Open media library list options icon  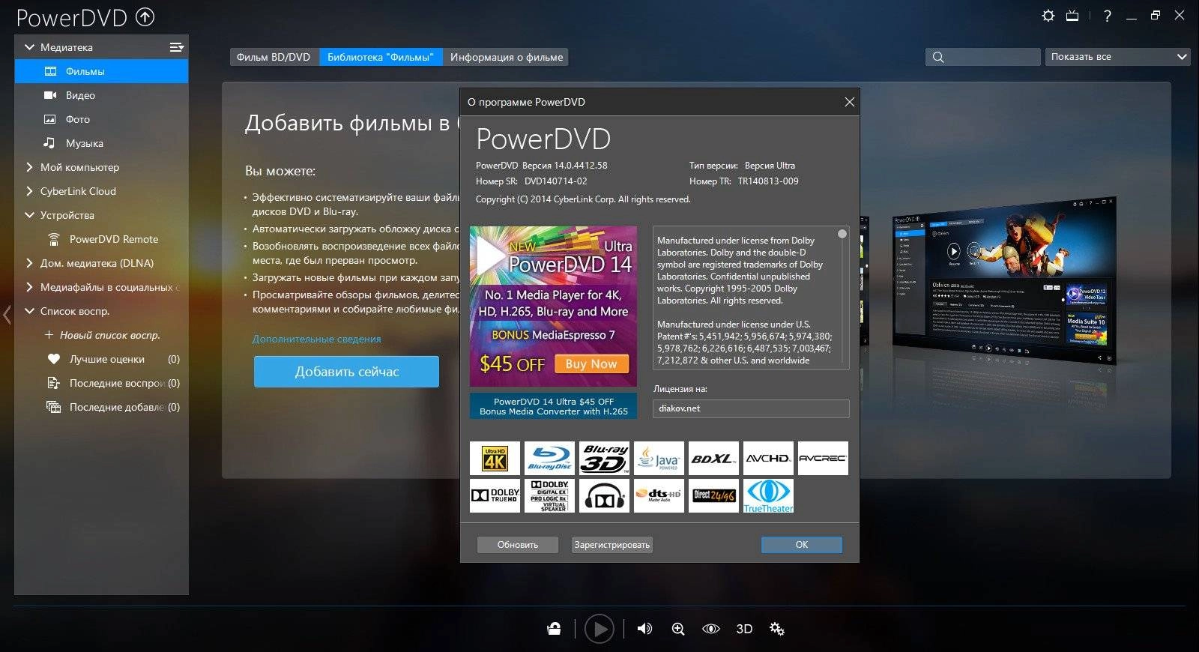(176, 47)
